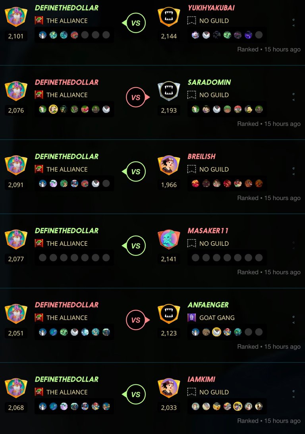Click the MASAKER11 avatar with green creature
Screen dimensions: 305x434
pos(169,239)
